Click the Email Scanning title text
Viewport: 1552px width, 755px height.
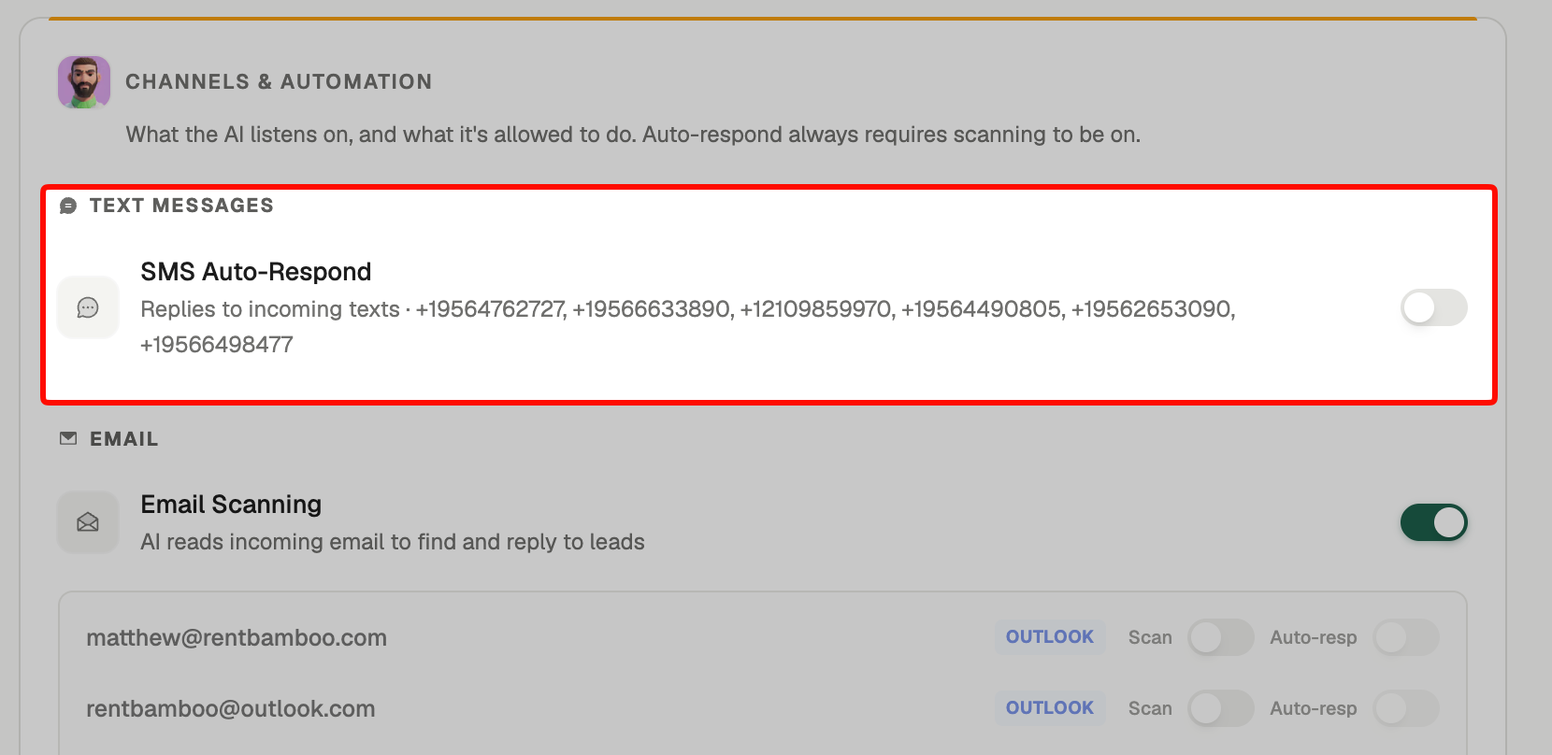click(x=231, y=505)
